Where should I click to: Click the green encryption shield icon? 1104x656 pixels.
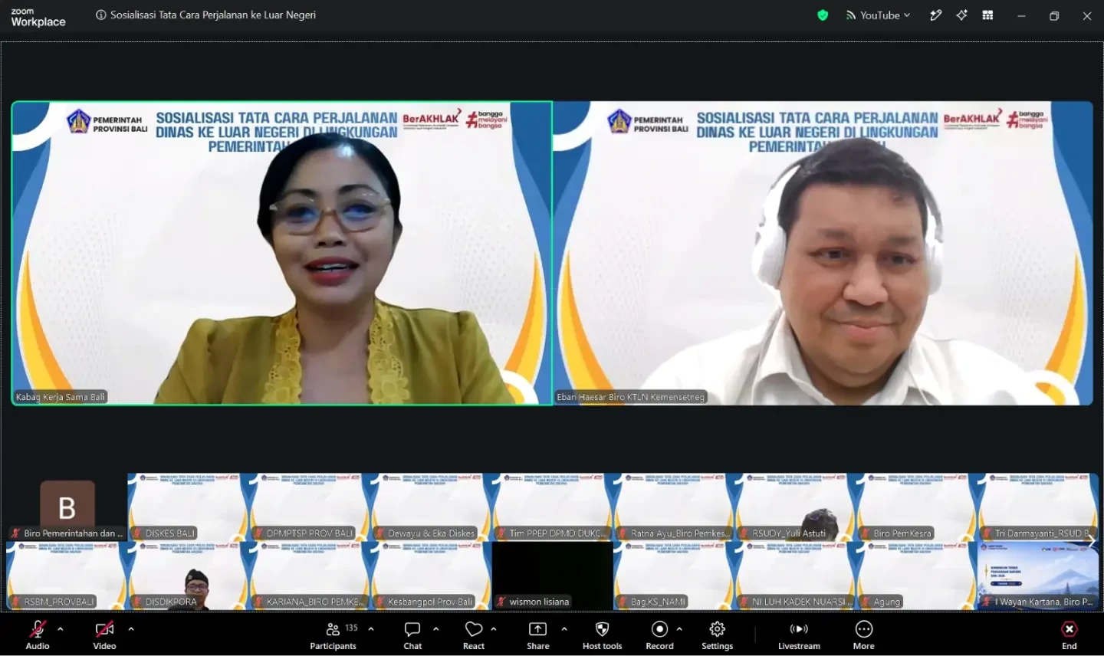pos(823,15)
